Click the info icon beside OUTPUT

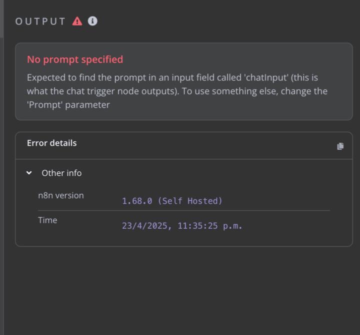tap(92, 21)
